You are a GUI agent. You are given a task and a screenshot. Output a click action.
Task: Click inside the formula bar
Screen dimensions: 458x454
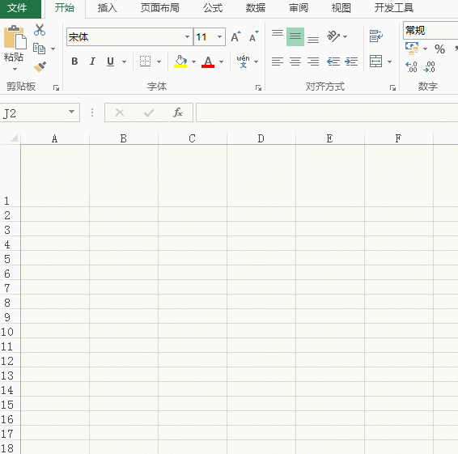[327, 112]
